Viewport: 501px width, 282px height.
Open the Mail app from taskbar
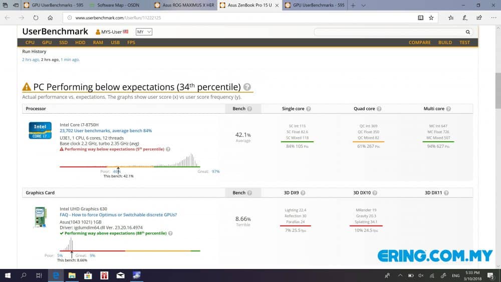(x=120, y=275)
